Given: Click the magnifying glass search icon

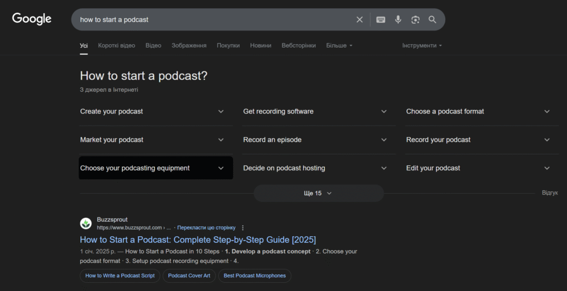Looking at the screenshot, I should tap(432, 19).
